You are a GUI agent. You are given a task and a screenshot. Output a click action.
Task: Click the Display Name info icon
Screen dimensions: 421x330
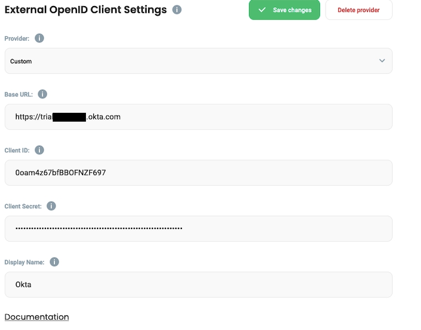click(x=54, y=262)
